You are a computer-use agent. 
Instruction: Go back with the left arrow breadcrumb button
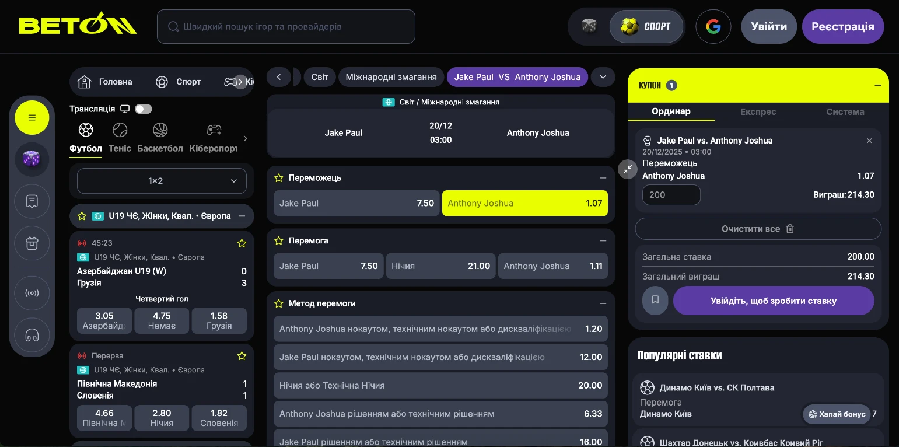coord(279,77)
